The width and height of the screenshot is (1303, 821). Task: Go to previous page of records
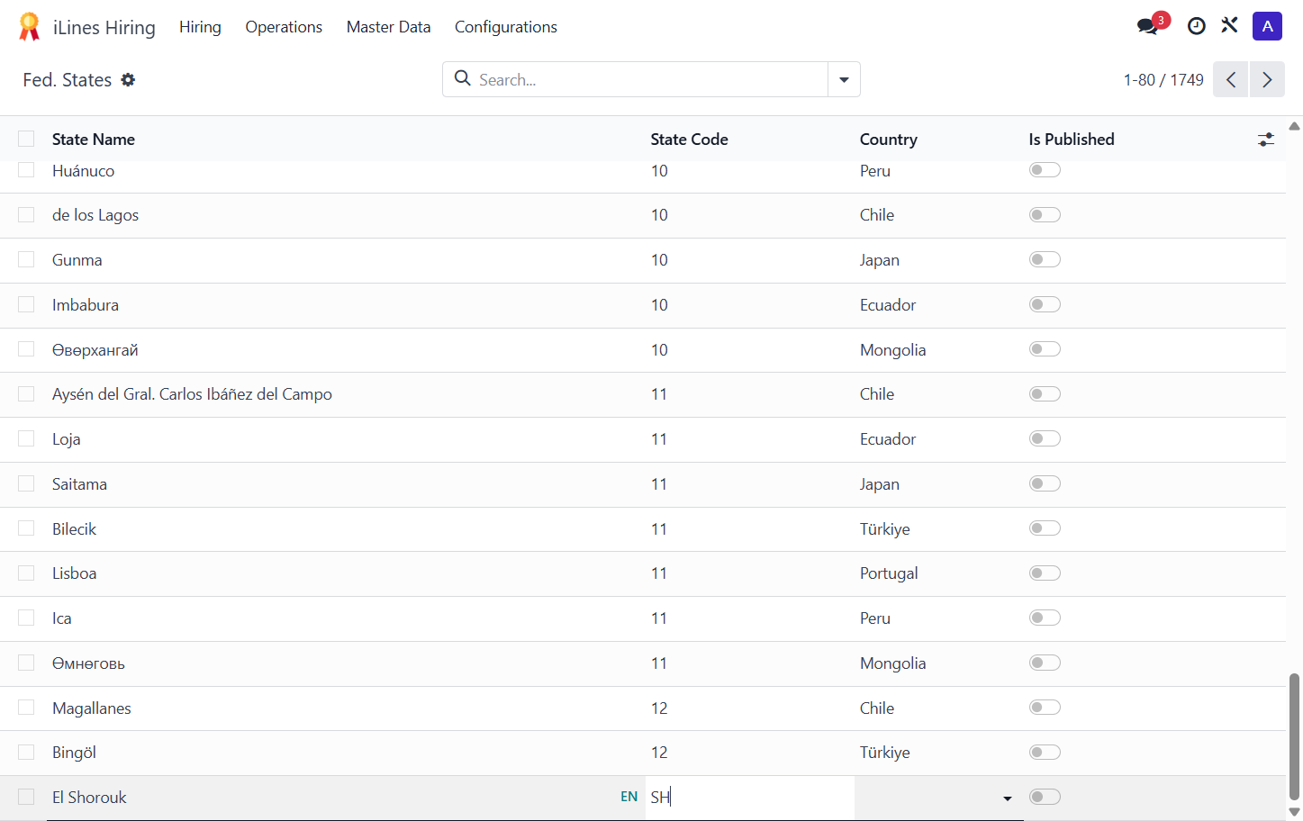click(x=1230, y=80)
